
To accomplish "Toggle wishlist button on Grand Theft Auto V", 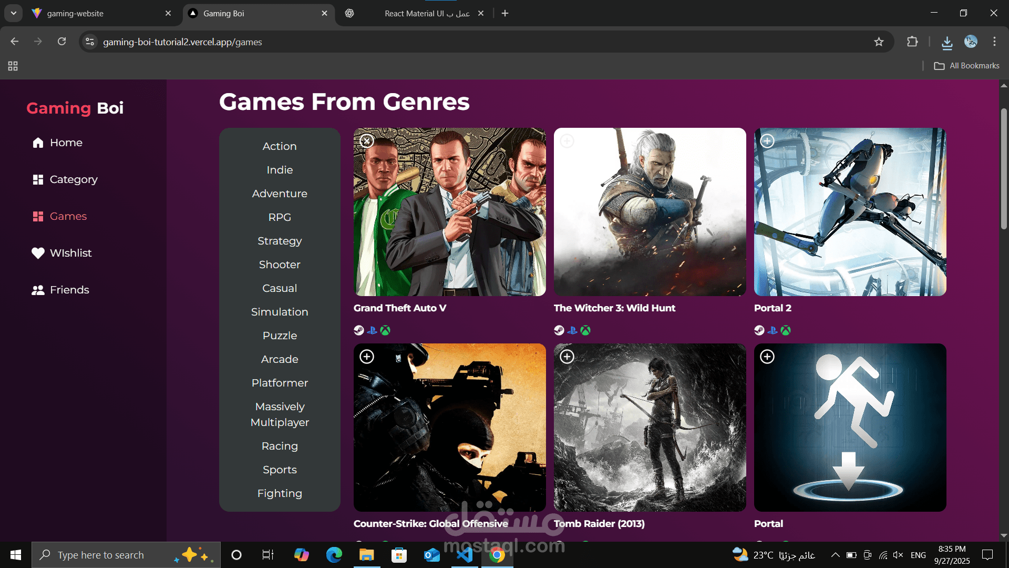I will click(x=367, y=141).
